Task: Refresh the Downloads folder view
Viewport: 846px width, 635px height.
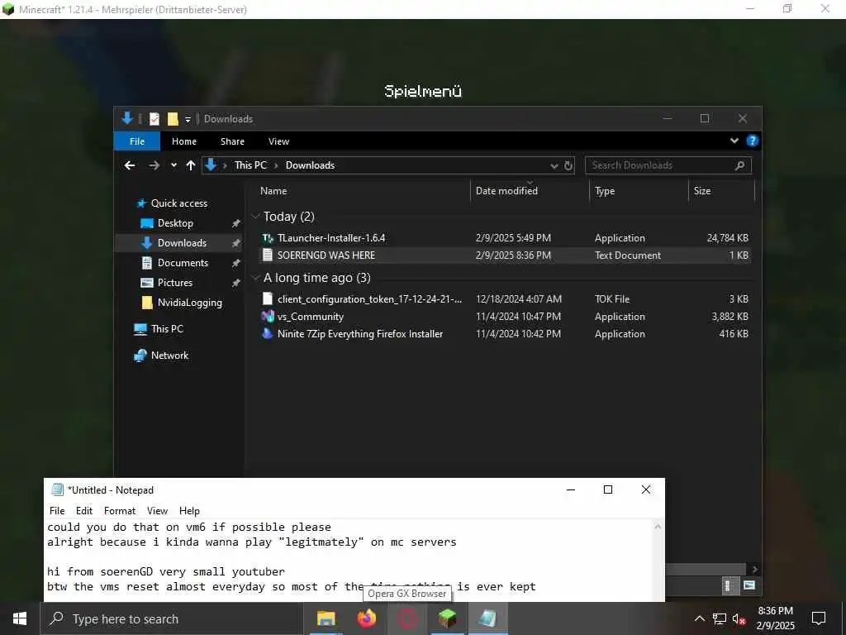Action: pyautogui.click(x=568, y=165)
